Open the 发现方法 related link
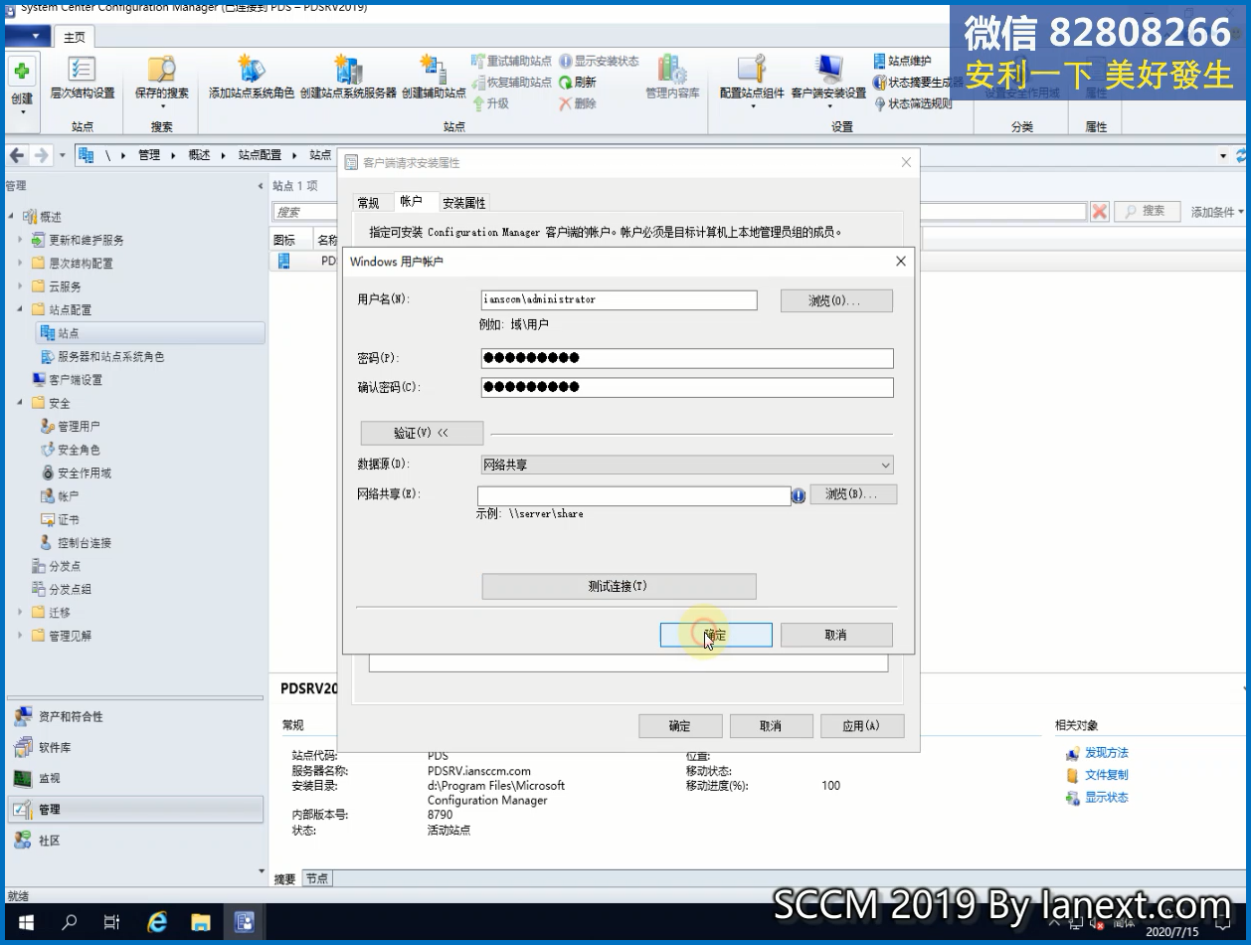This screenshot has width=1251, height=945. (x=1106, y=753)
